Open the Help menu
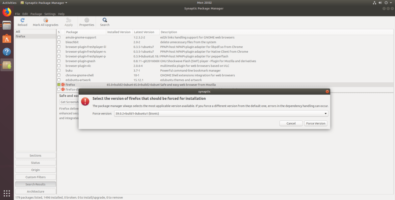This screenshot has width=395, height=200. [x=61, y=14]
